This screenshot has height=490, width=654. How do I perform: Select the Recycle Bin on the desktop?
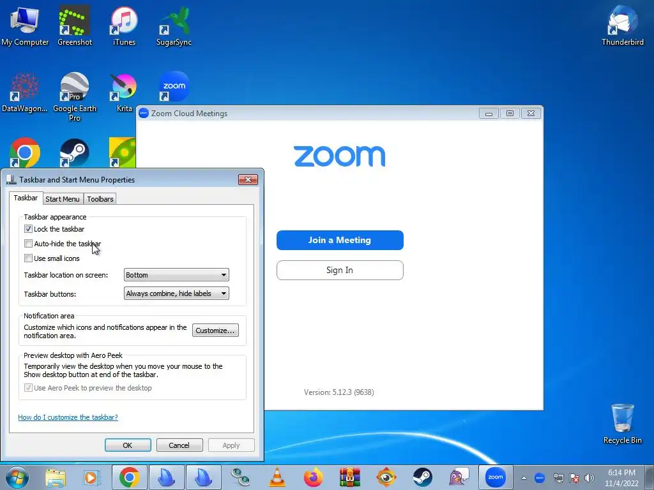tap(622, 424)
